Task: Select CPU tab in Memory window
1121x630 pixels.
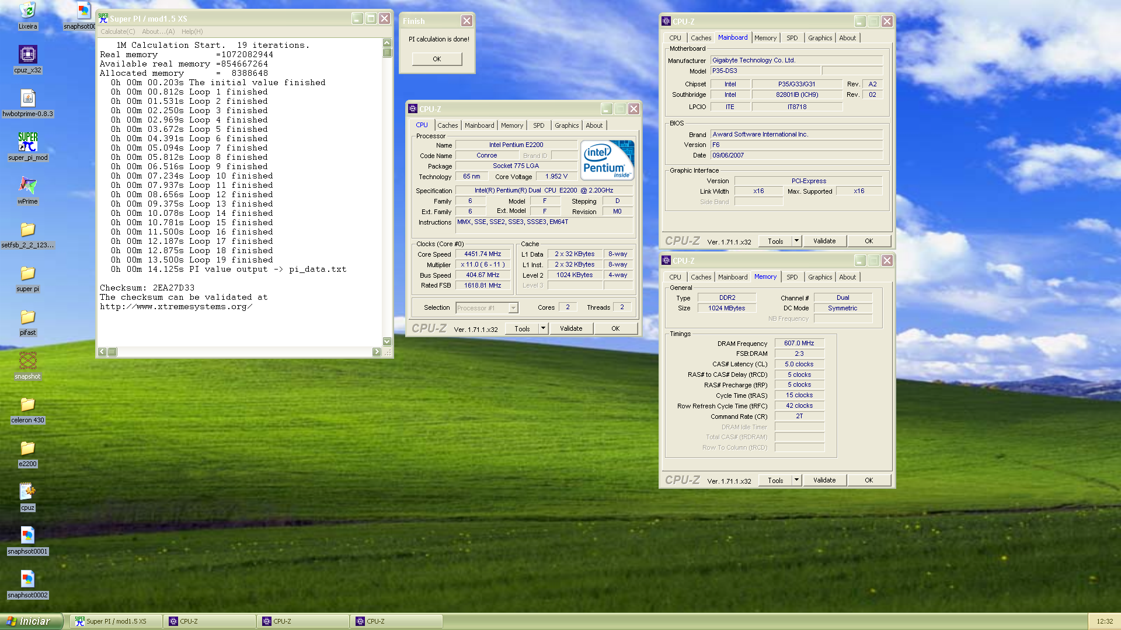Action: click(x=675, y=277)
